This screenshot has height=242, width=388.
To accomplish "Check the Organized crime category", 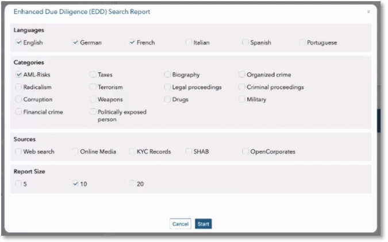I will pos(242,75).
